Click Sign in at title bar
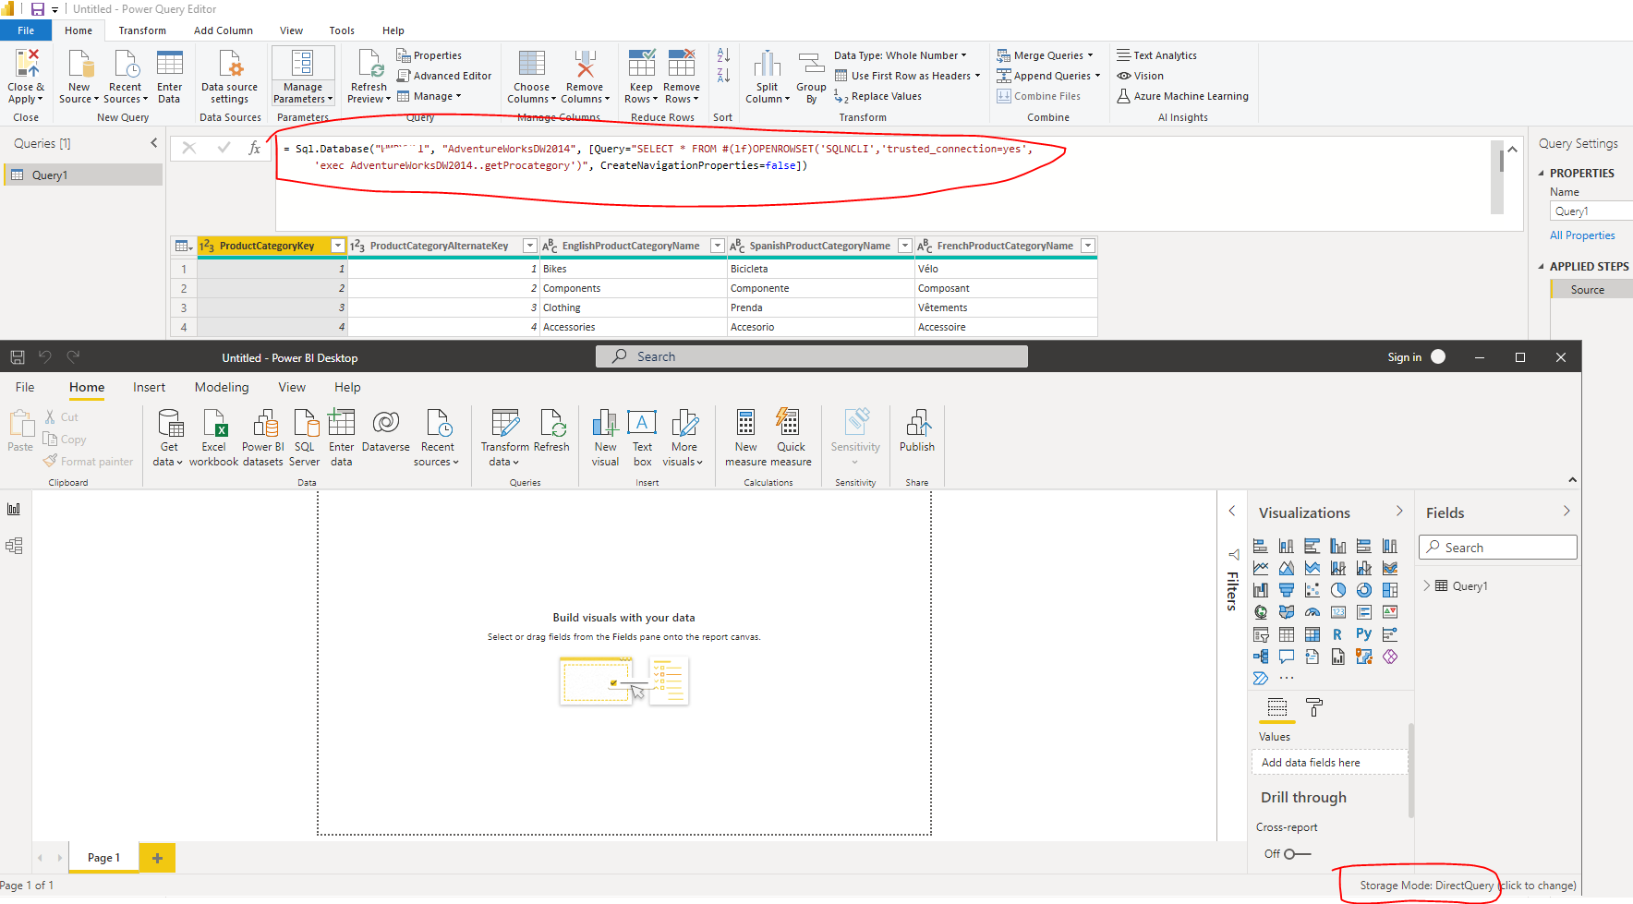1633x904 pixels. tap(1404, 357)
